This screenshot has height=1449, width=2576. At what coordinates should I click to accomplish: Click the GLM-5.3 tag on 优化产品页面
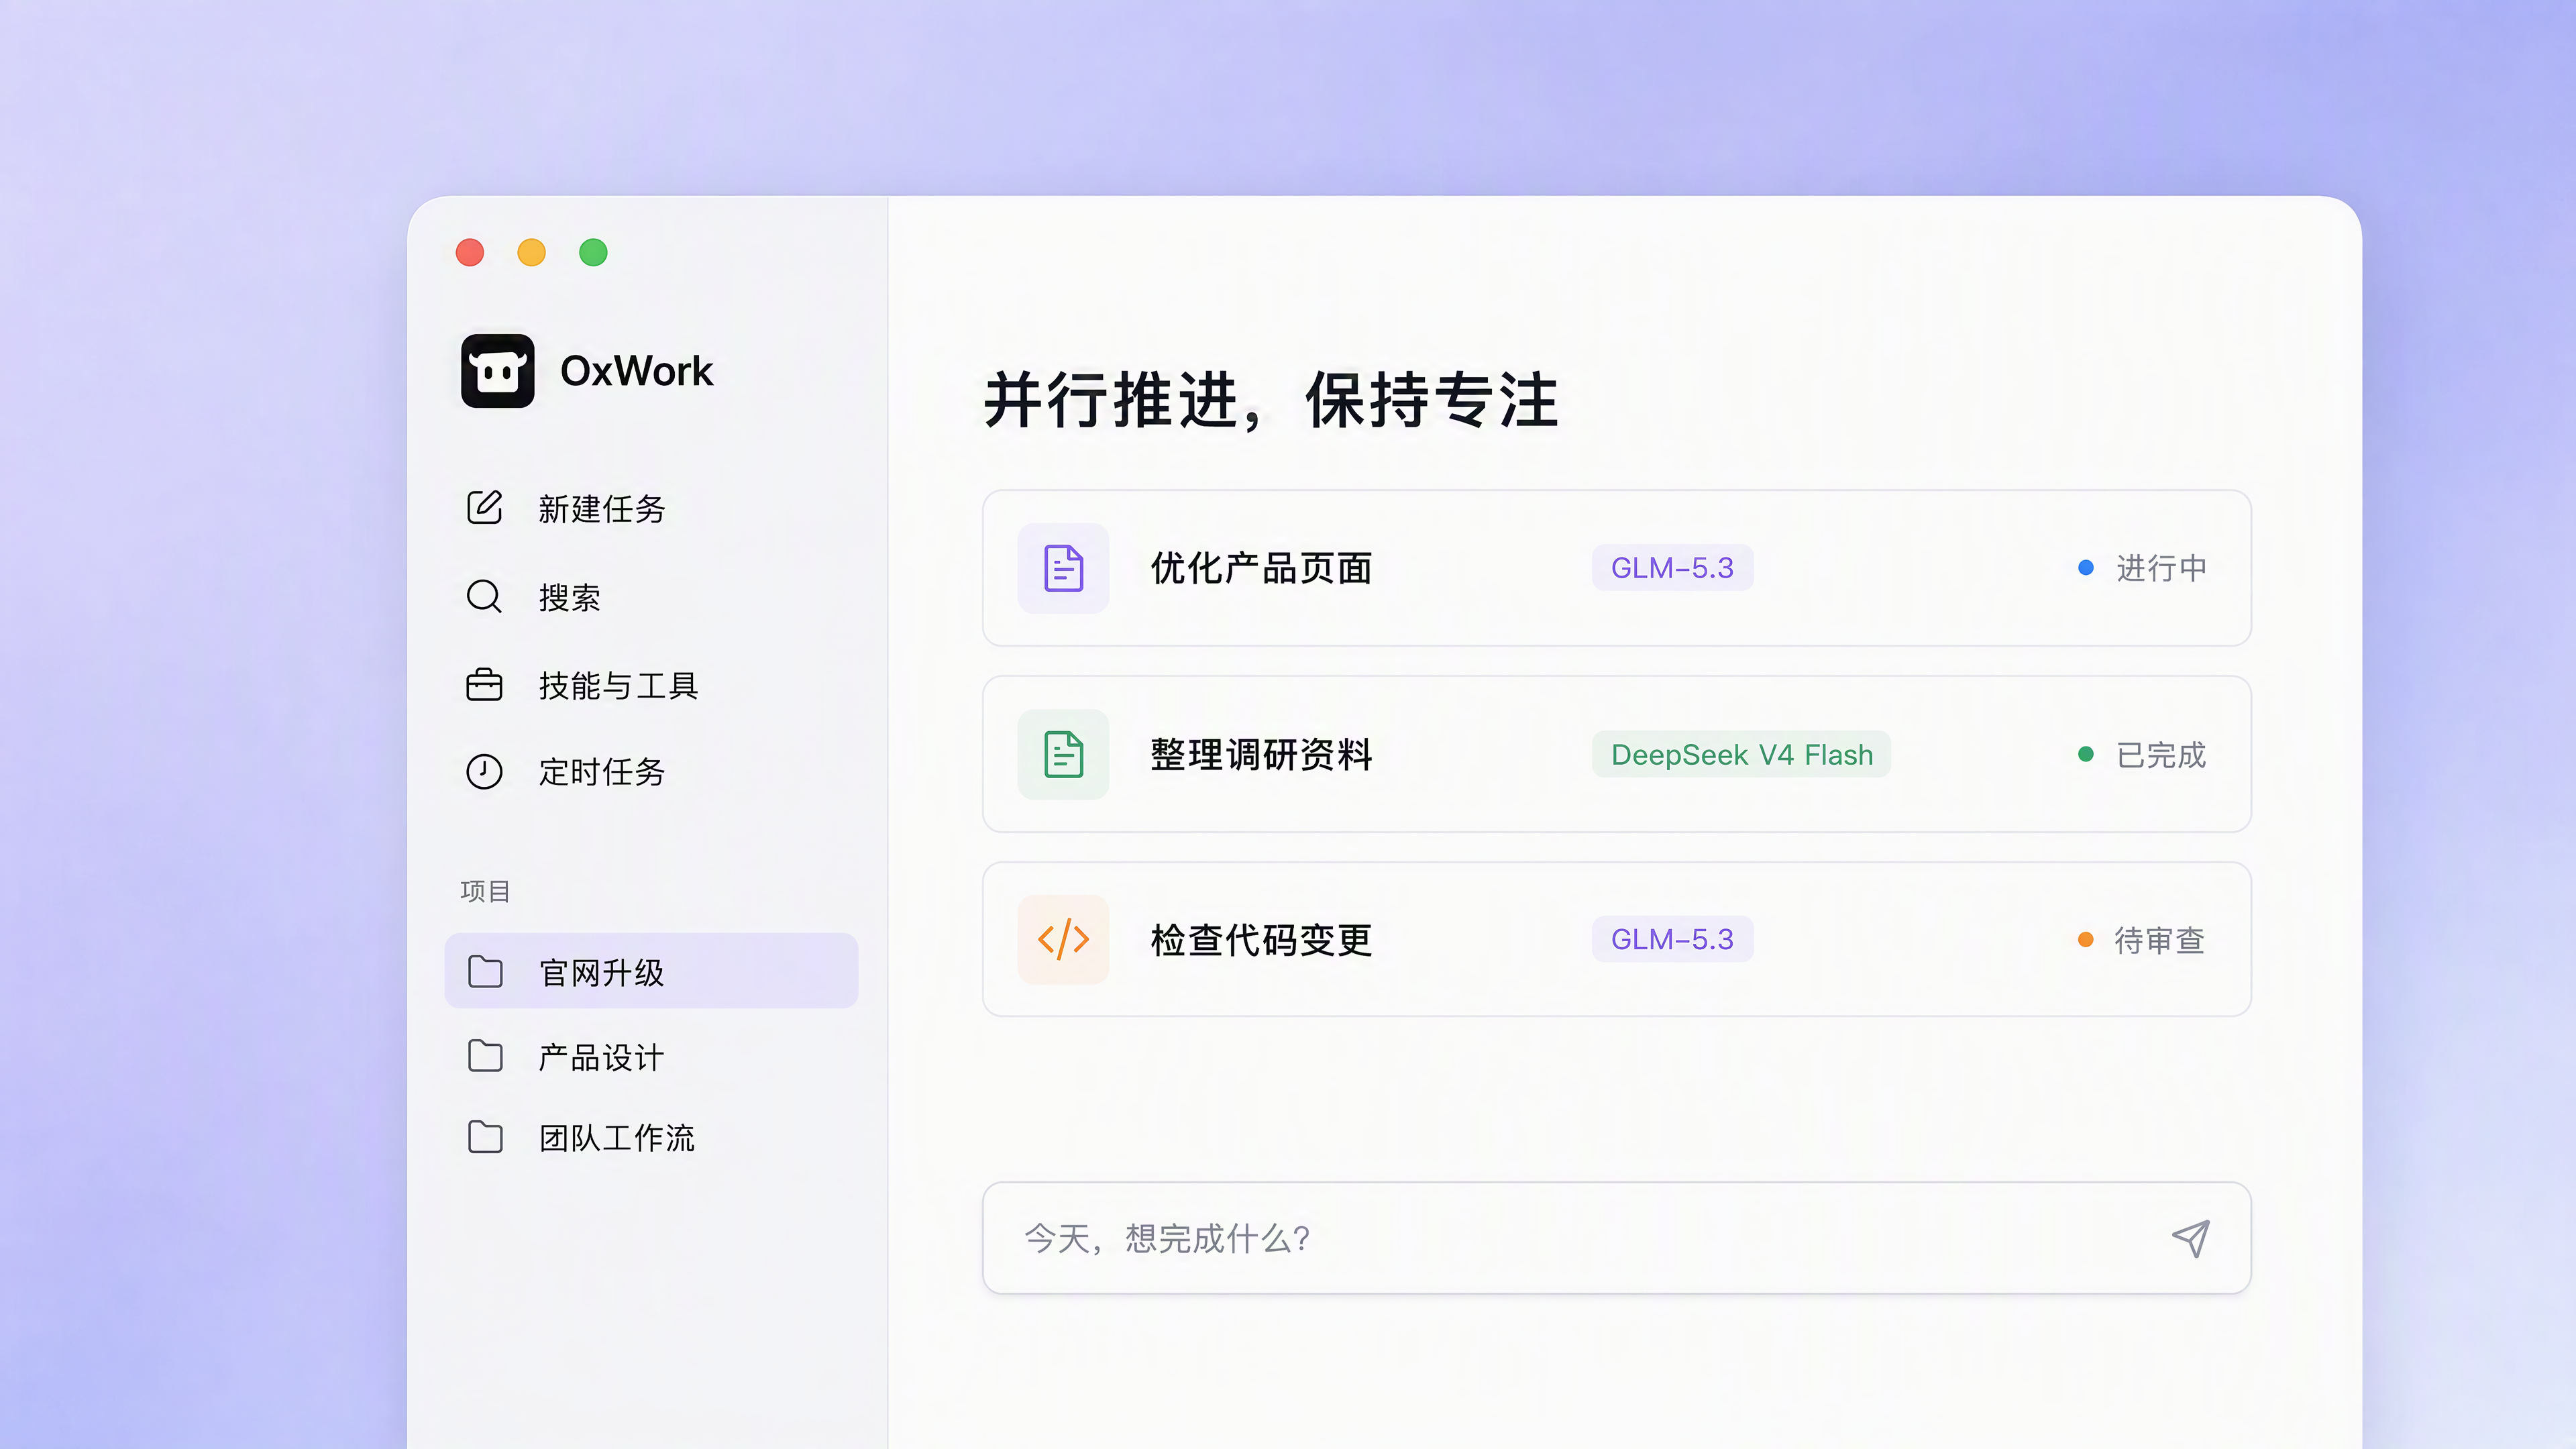[1672, 568]
